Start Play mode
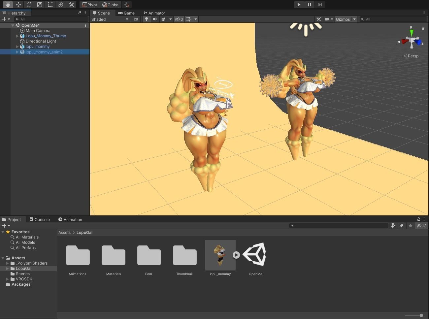The image size is (429, 319). pyautogui.click(x=299, y=5)
